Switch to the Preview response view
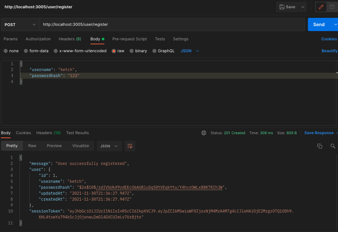This screenshot has height=232, width=338. coord(54,146)
